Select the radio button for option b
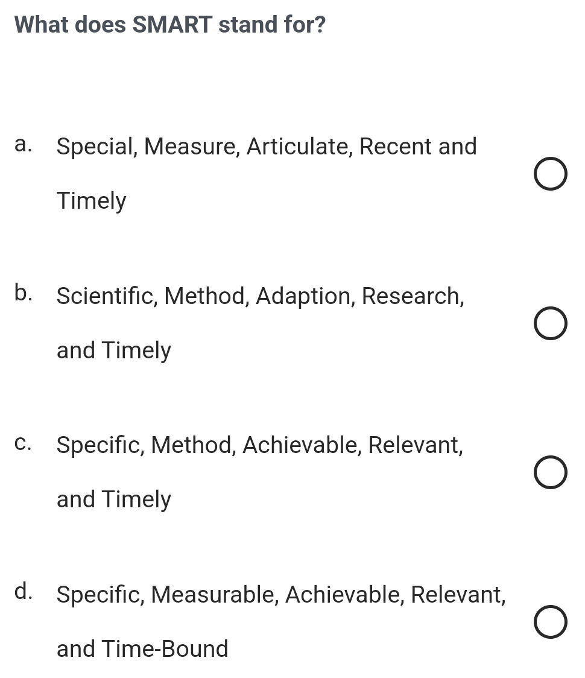Image resolution: width=585 pixels, height=678 pixels. pyautogui.click(x=551, y=323)
